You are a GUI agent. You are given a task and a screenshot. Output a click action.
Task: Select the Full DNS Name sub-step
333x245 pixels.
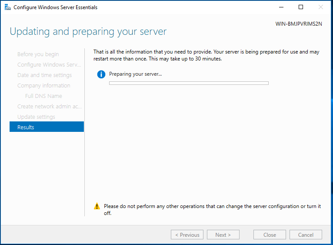tap(43, 96)
